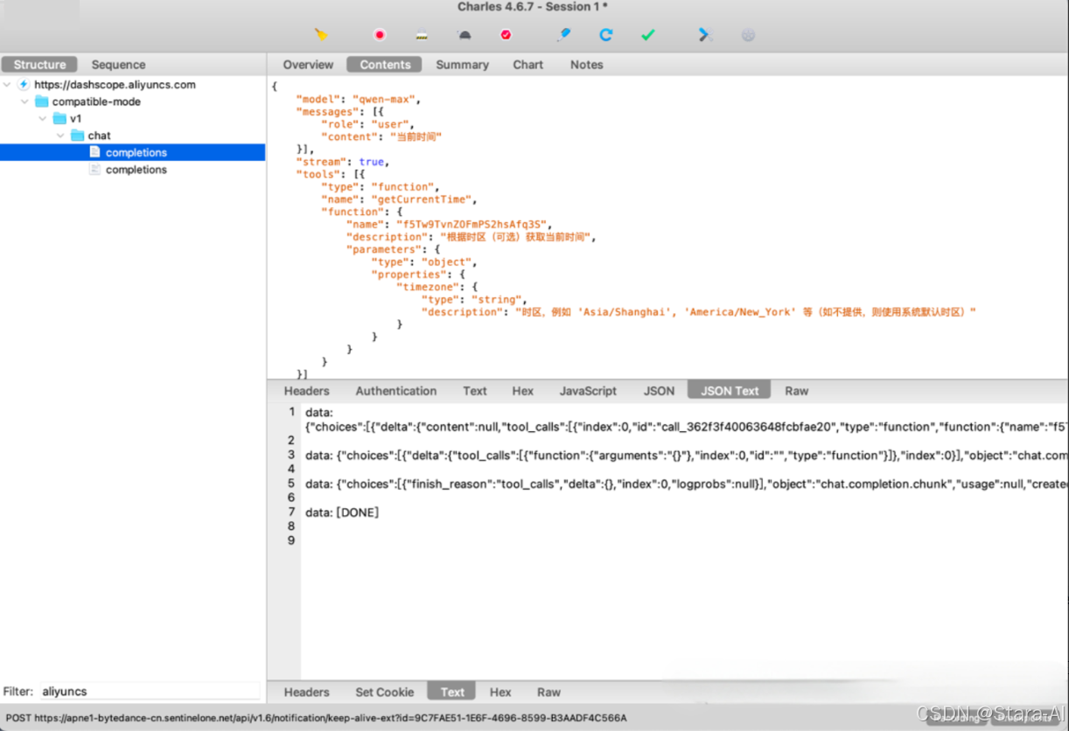
Task: Toggle throttling with the turtle icon
Action: pyautogui.click(x=465, y=36)
